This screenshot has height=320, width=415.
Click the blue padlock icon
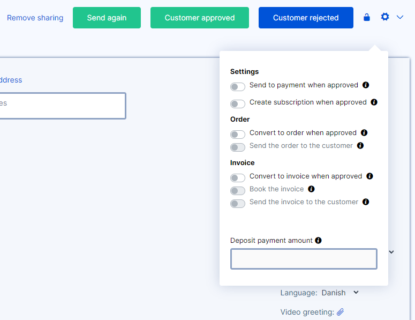367,17
